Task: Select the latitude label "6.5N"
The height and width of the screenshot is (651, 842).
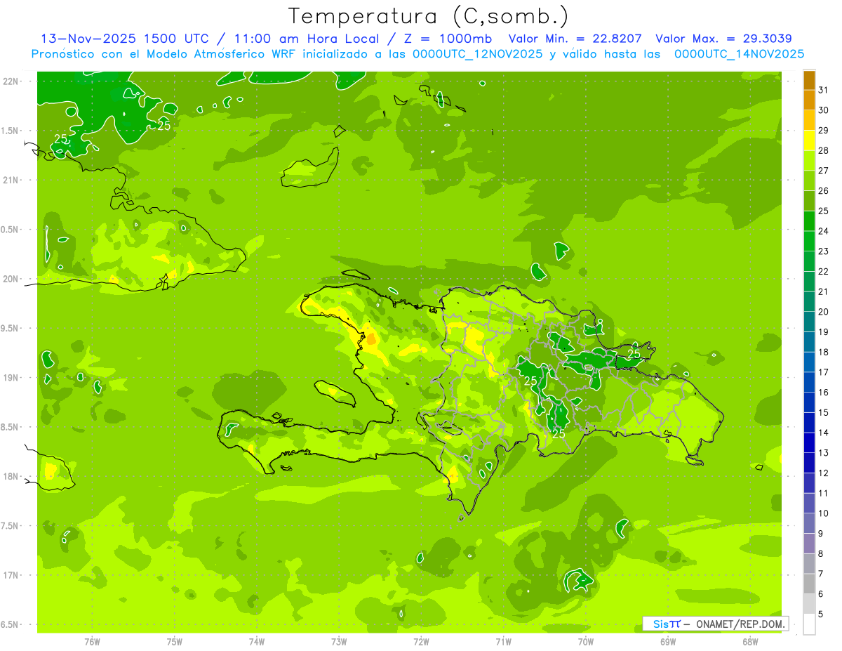Action: (10, 624)
